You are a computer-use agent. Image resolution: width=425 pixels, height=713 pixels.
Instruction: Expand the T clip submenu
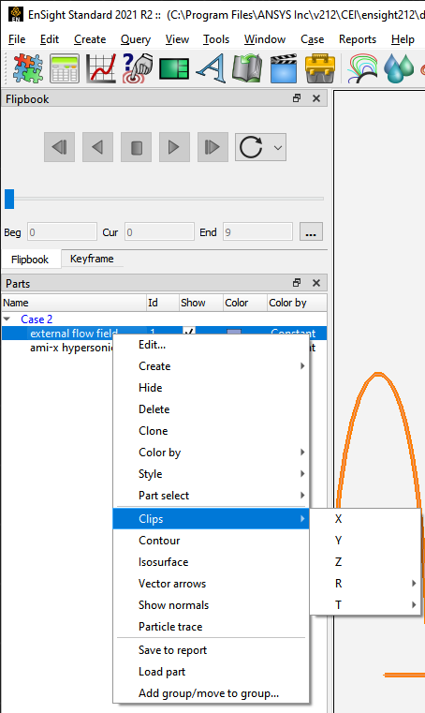click(365, 604)
